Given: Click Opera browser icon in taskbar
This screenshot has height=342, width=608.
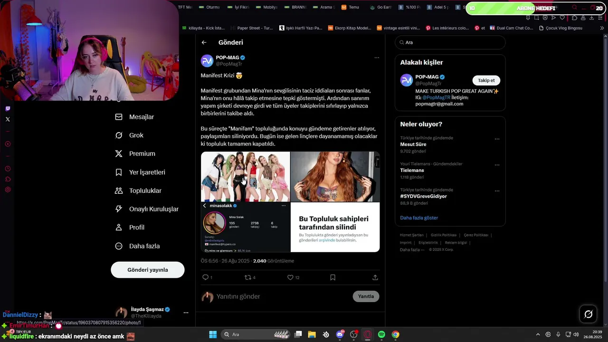Looking at the screenshot, I should point(368,334).
